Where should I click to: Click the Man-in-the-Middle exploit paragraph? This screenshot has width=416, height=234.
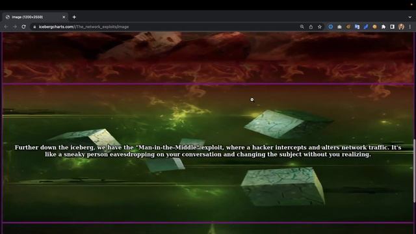click(x=208, y=151)
